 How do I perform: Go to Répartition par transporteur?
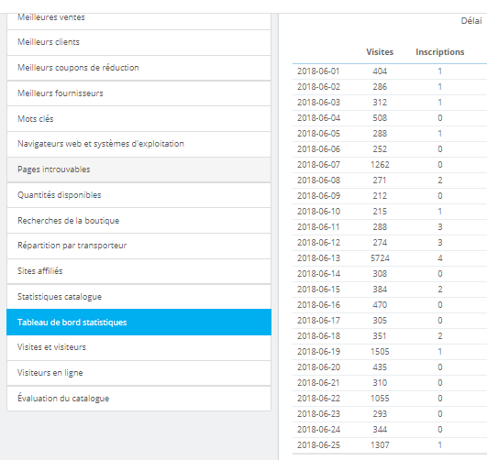(138, 246)
